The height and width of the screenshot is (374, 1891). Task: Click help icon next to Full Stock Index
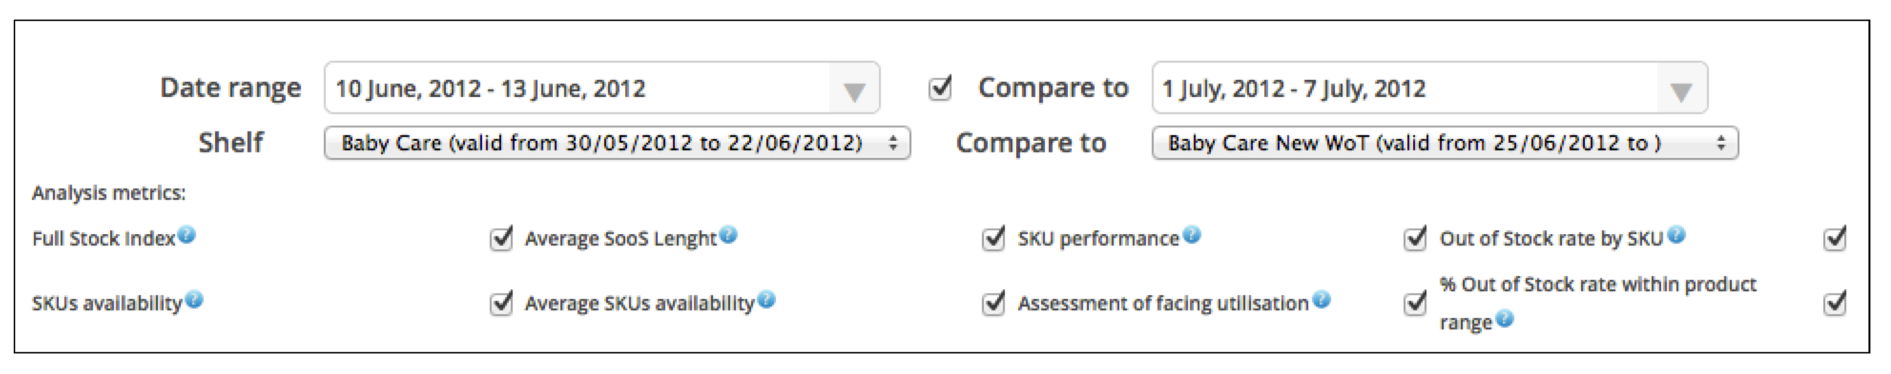pyautogui.click(x=187, y=236)
